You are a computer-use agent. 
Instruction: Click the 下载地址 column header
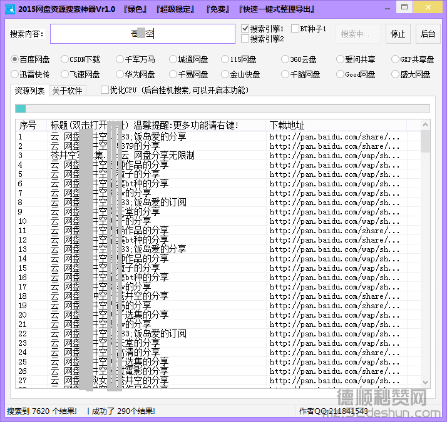tap(336, 125)
